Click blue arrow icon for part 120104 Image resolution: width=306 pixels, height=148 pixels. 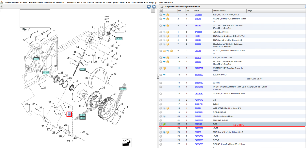point(164,40)
